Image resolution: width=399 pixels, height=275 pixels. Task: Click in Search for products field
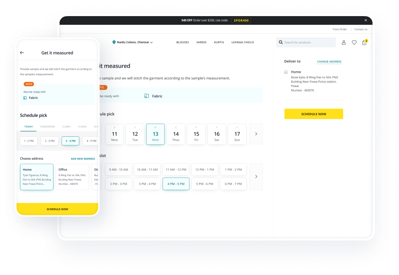pos(306,42)
